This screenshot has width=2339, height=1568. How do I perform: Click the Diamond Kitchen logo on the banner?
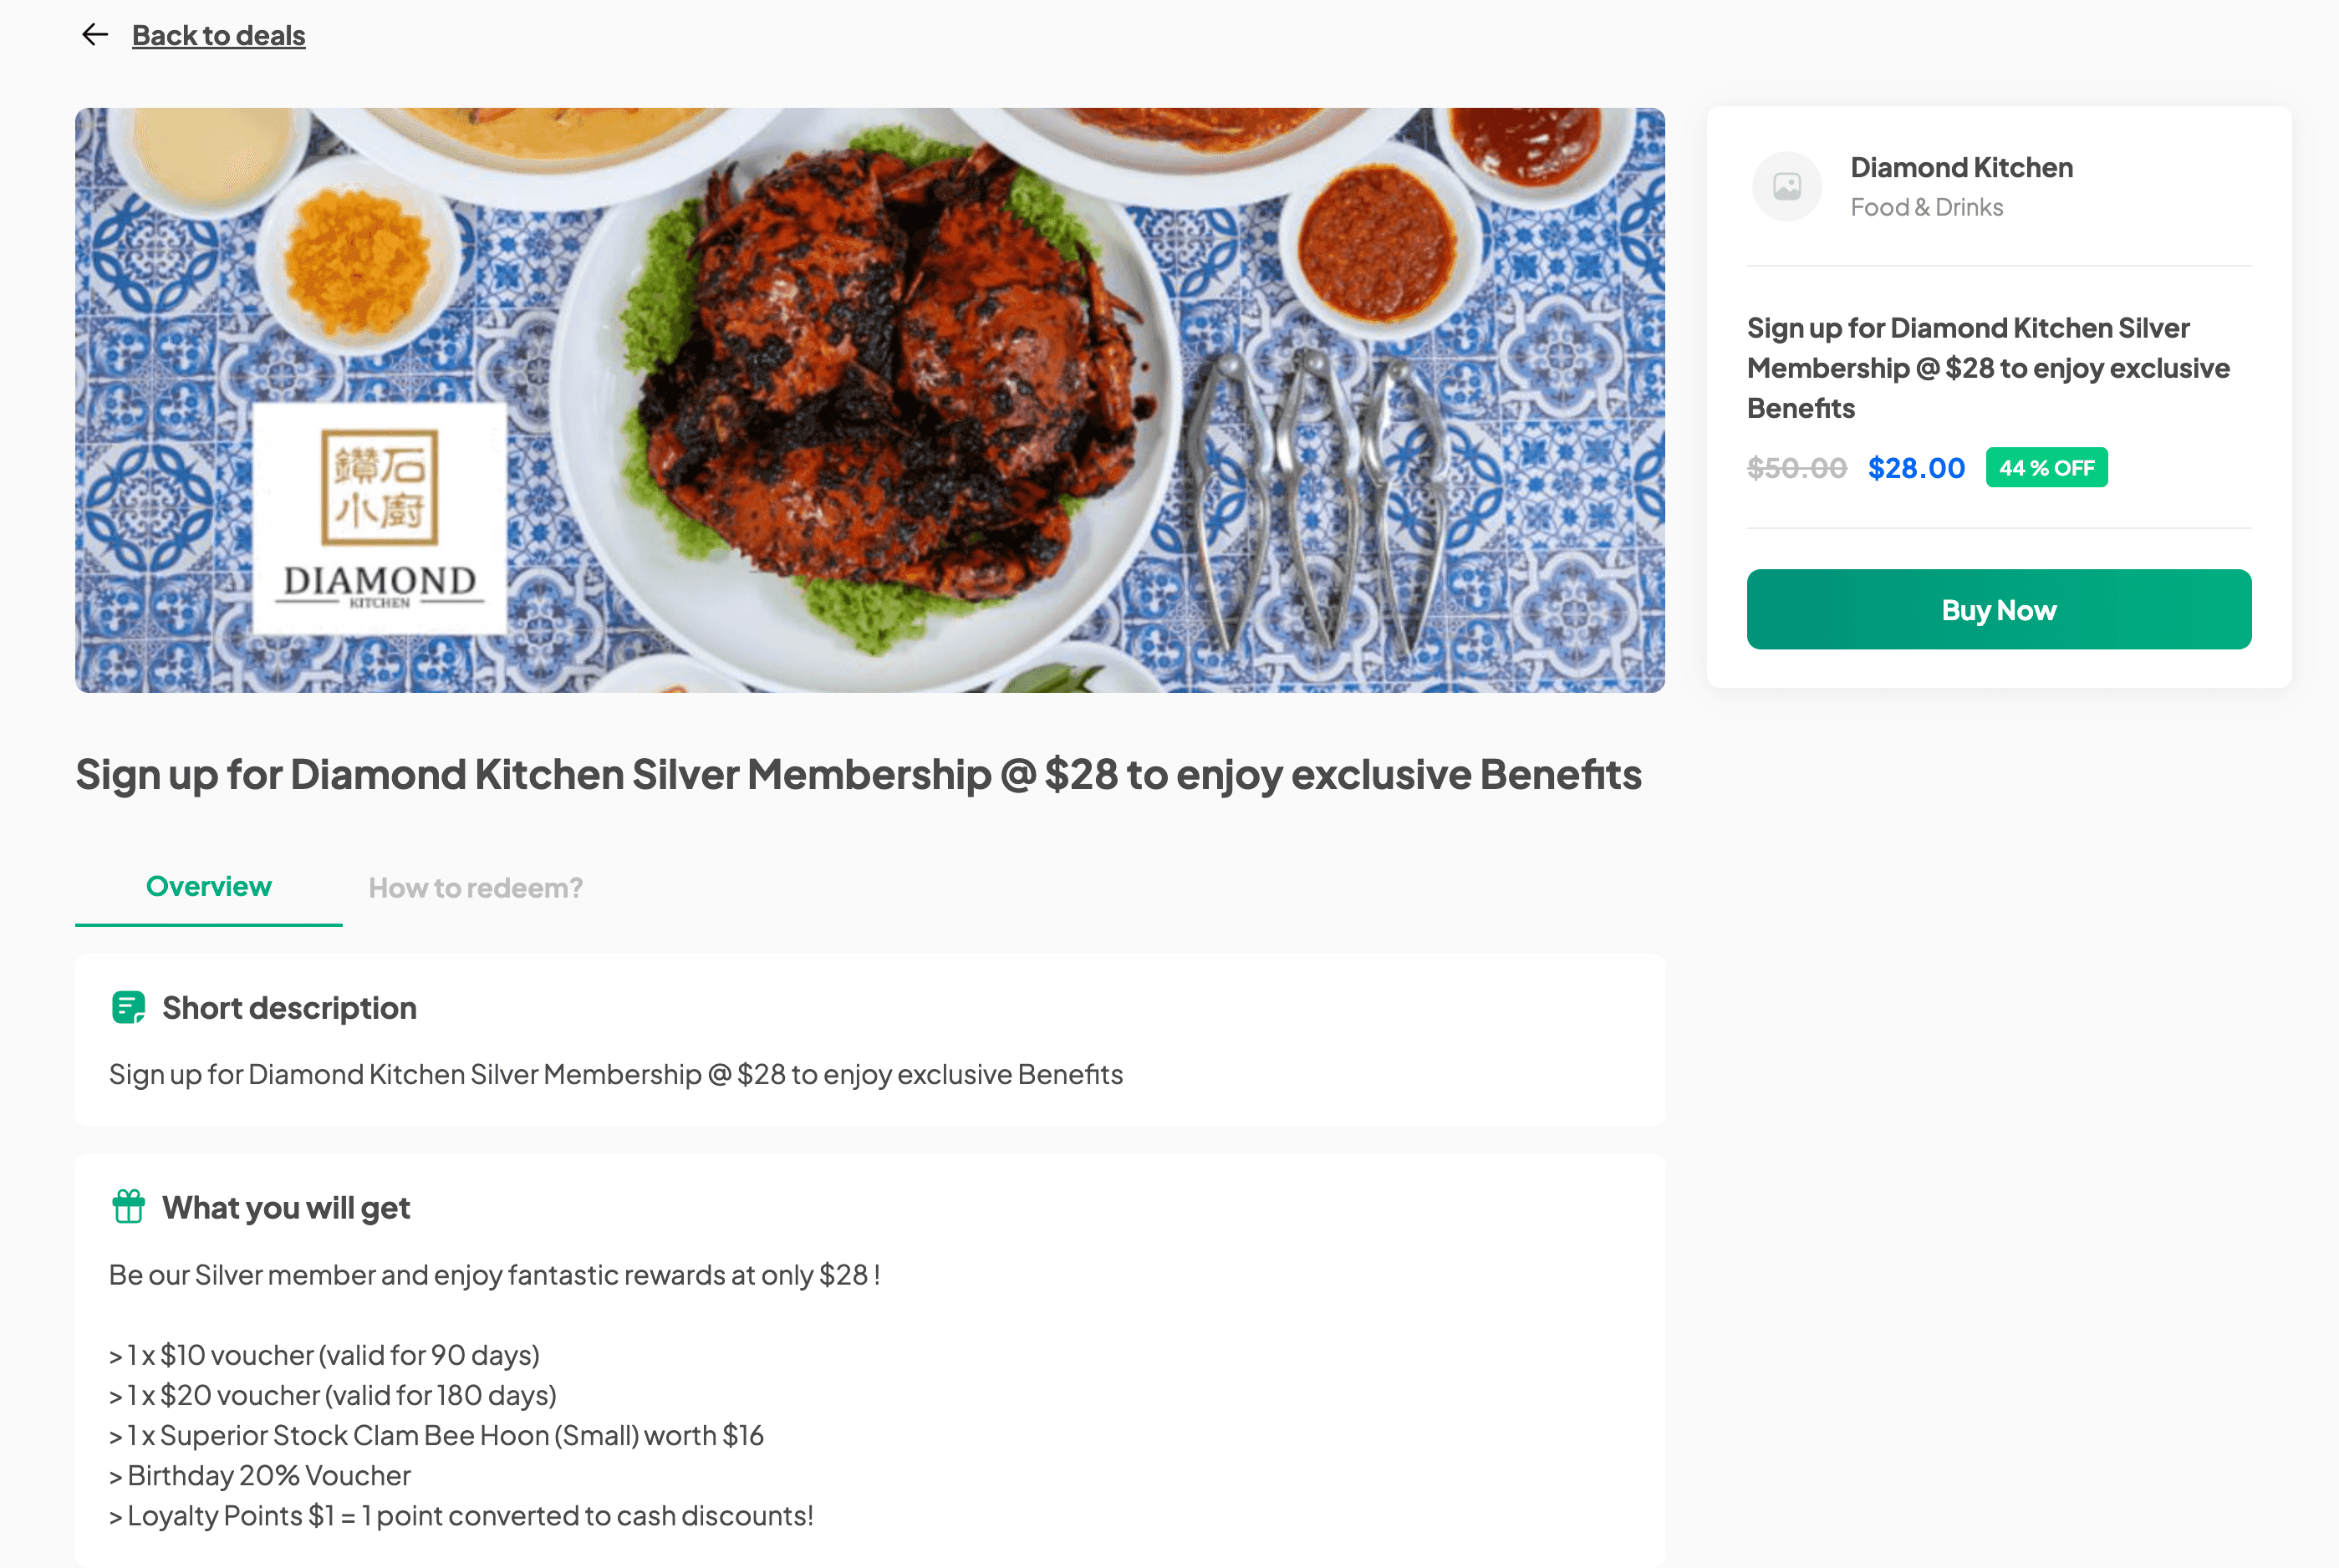click(379, 519)
